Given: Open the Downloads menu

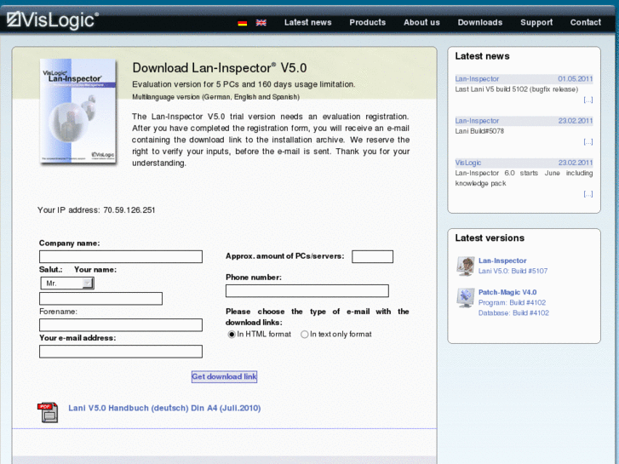Looking at the screenshot, I should 480,22.
